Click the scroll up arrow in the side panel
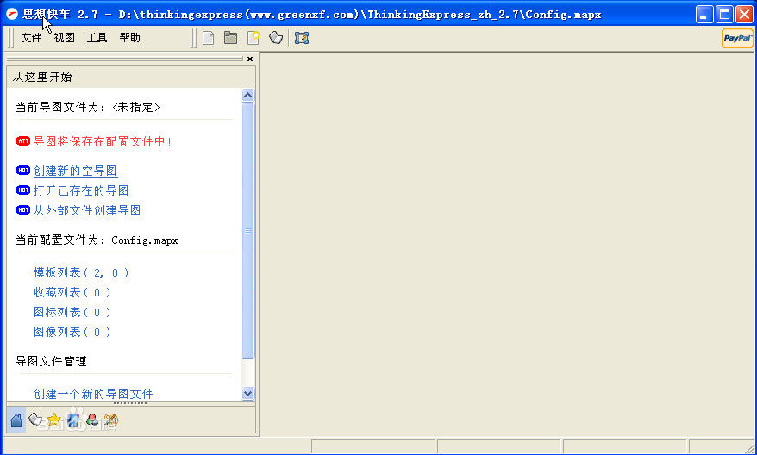The height and width of the screenshot is (455, 757). pyautogui.click(x=248, y=96)
